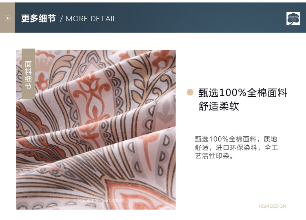Click the 面料细节 vertical label tag
Viewport: 306px width, 220px height.
pyautogui.click(x=28, y=74)
